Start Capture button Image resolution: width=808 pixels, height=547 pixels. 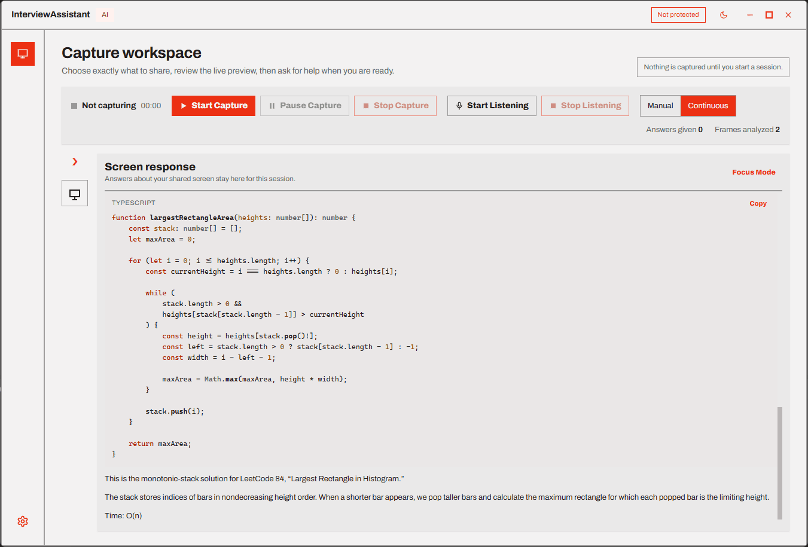[x=214, y=106]
